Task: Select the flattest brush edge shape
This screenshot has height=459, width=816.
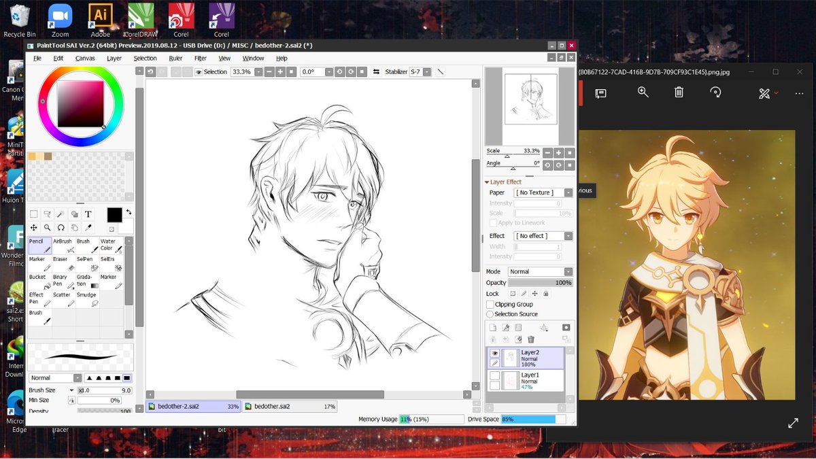Action: point(127,377)
